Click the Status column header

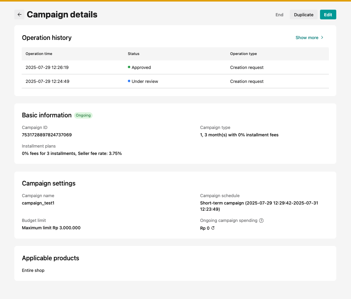click(x=134, y=54)
